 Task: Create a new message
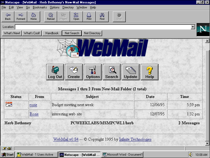pos(74,72)
